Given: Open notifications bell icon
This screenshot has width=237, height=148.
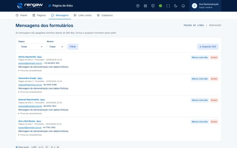Looking at the screenshot, I should click(x=183, y=6).
